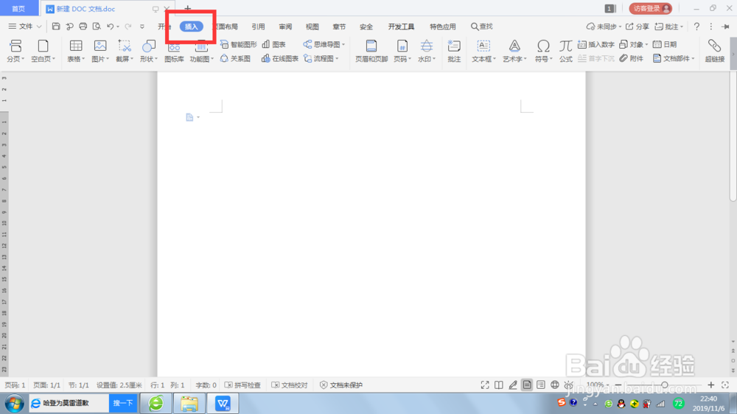
Task: Insert a chart (图表)
Action: coord(274,44)
